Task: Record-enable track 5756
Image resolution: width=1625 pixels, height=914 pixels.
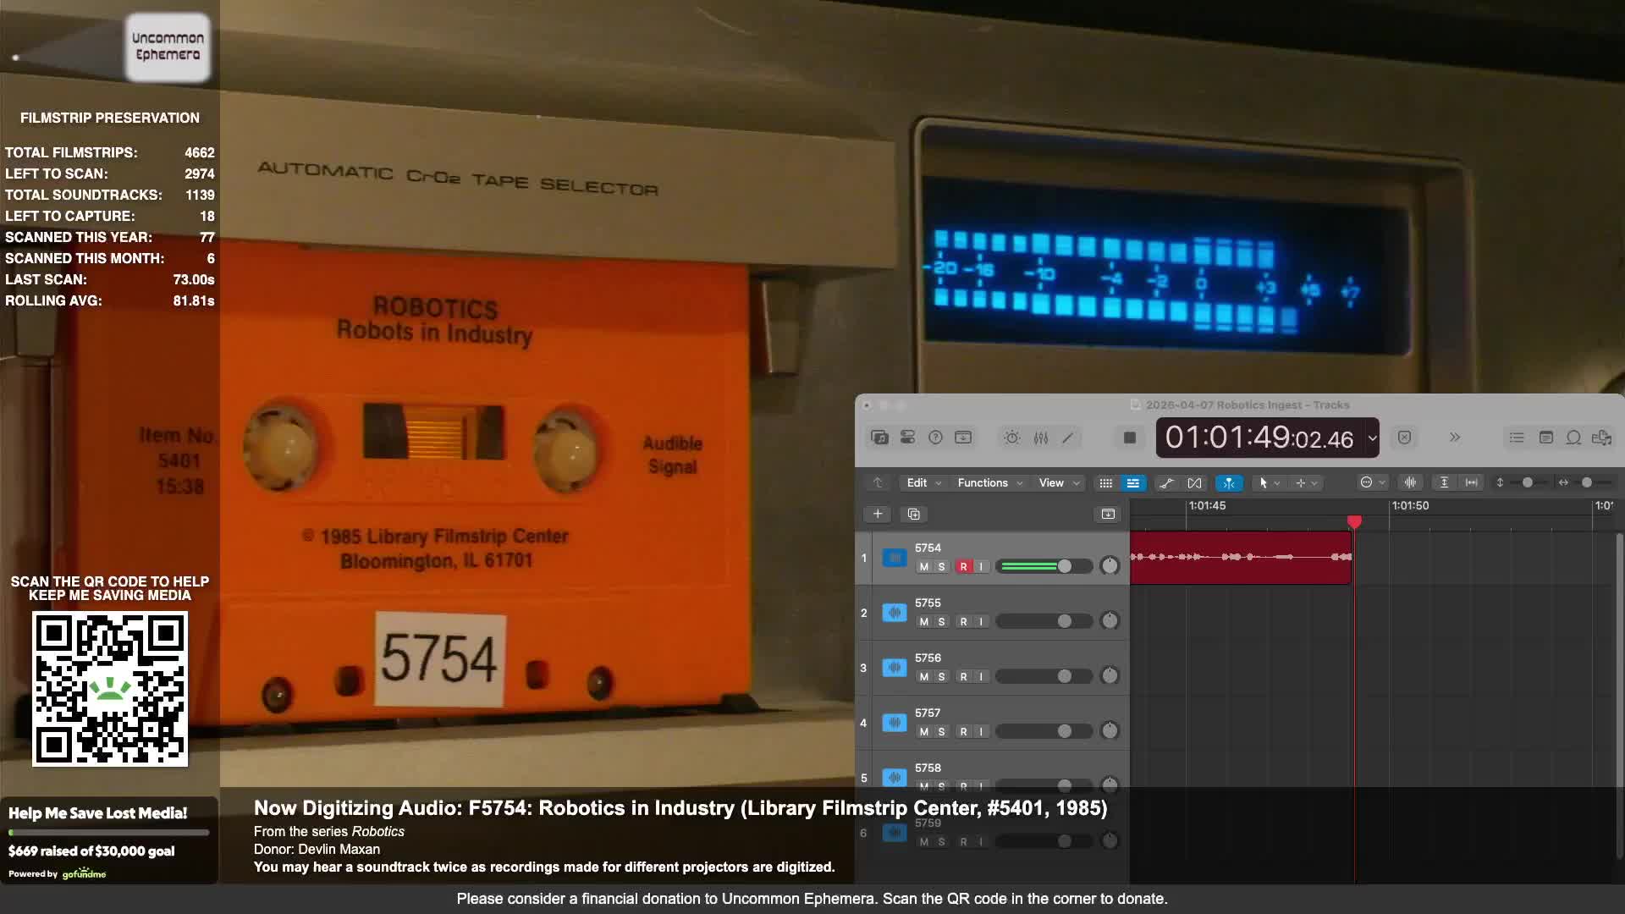Action: point(963,677)
